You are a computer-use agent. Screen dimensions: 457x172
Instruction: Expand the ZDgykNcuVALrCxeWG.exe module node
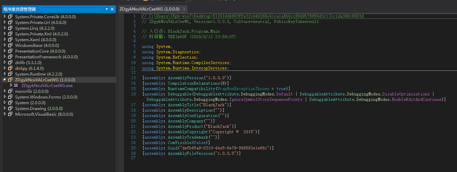[x=11, y=85]
